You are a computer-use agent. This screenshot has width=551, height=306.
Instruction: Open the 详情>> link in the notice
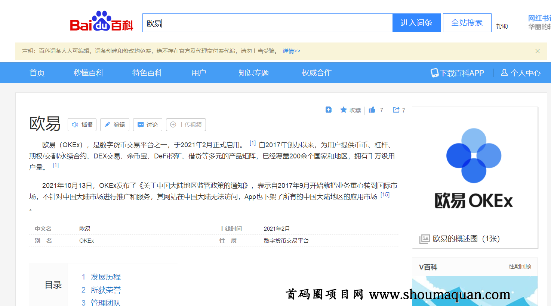291,51
